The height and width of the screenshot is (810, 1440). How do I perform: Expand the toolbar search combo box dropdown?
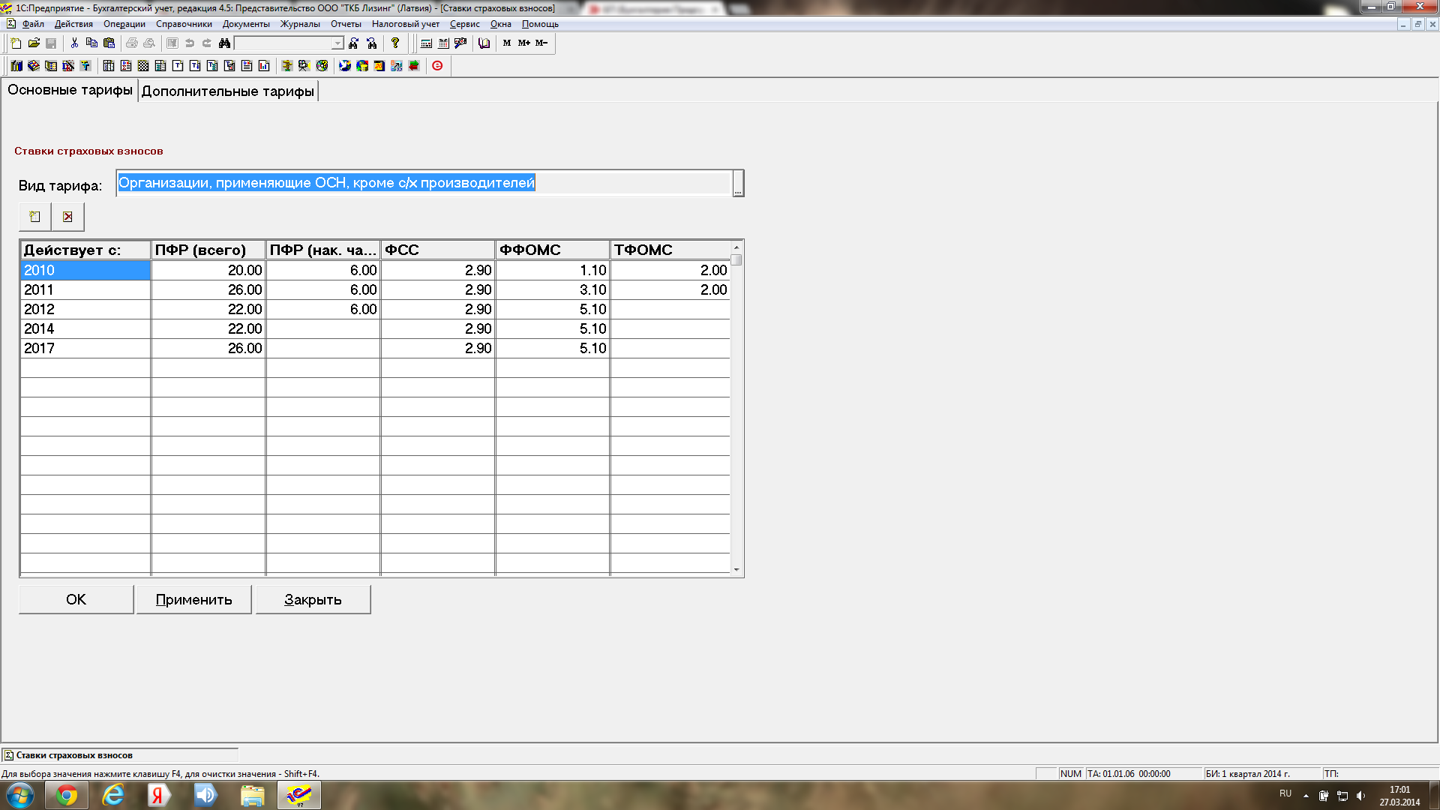point(337,43)
